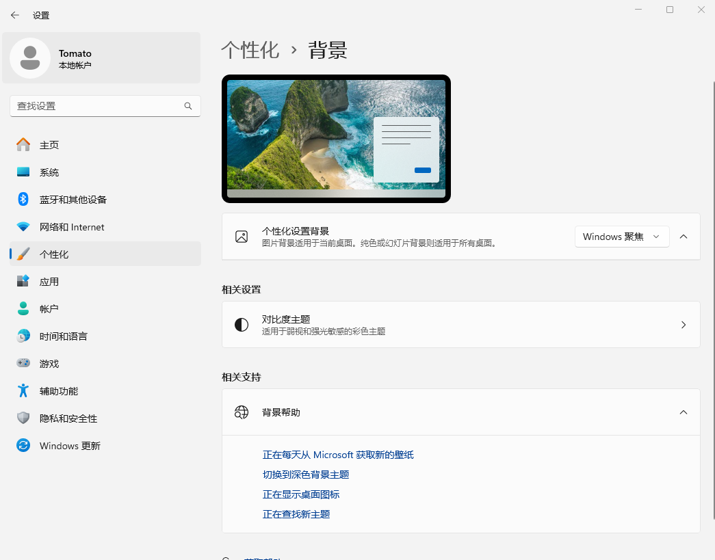Click the back arrow in title bar

pyautogui.click(x=15, y=15)
